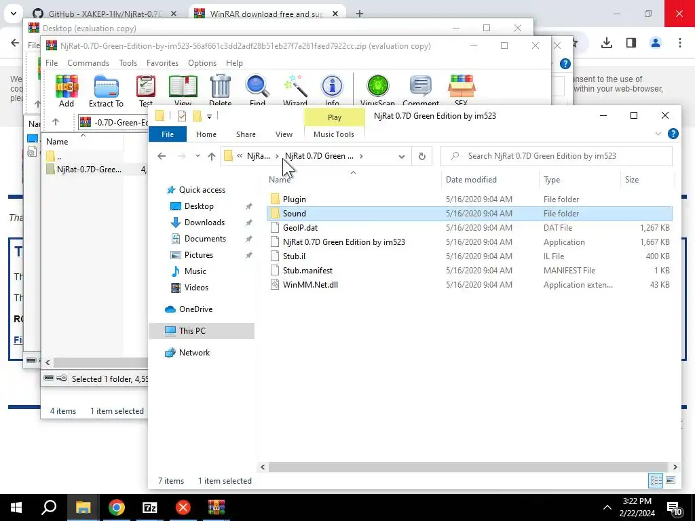Switch to the Share ribbon tab
695x521 pixels.
coord(246,134)
